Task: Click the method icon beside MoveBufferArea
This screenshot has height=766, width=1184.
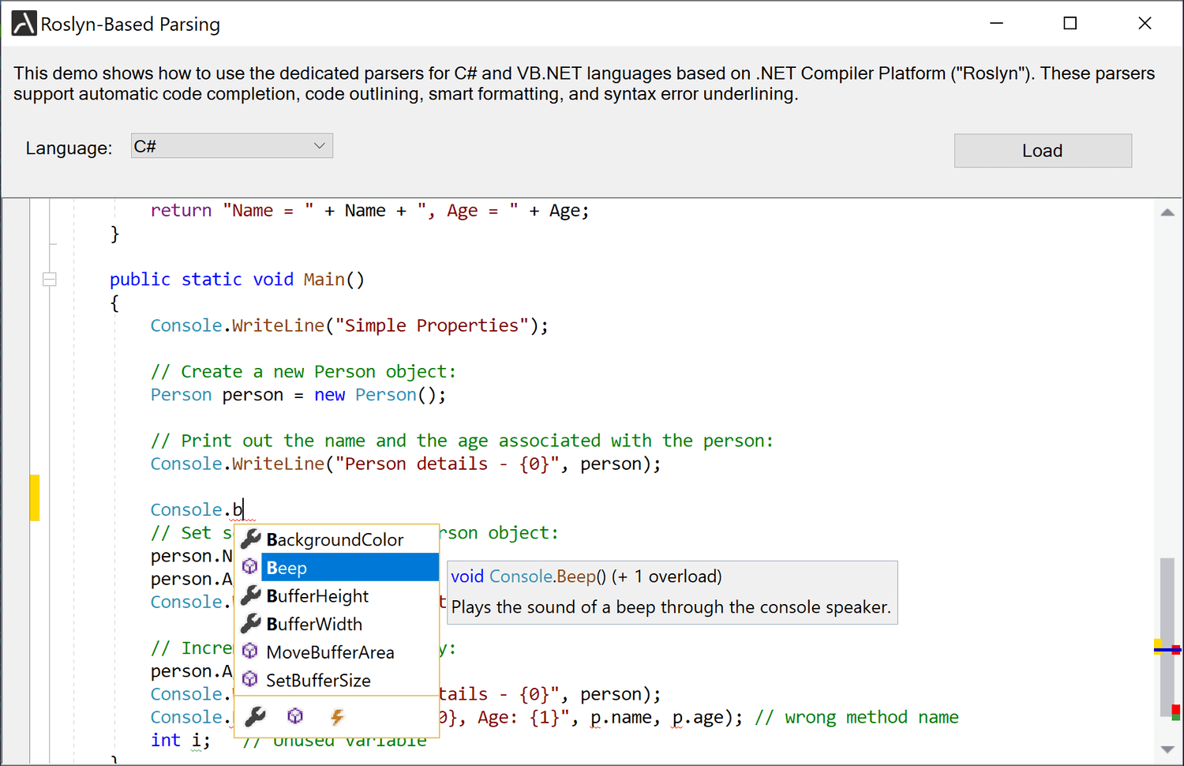Action: click(x=249, y=651)
